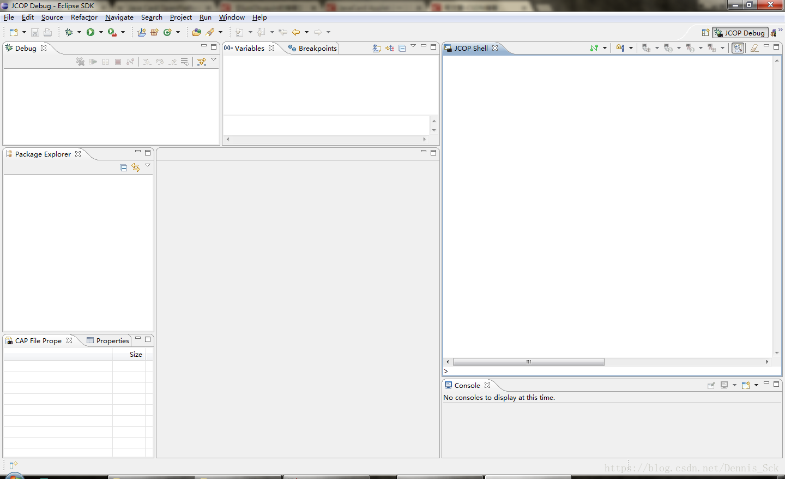This screenshot has width=785, height=479.
Task: Clear the JCOP Shell with eraser icon
Action: coord(754,48)
